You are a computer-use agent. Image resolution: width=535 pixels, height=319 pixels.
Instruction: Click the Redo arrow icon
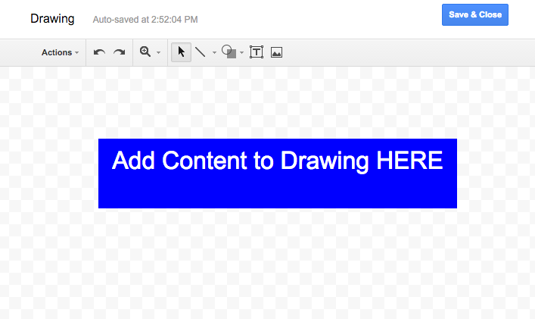tap(119, 52)
